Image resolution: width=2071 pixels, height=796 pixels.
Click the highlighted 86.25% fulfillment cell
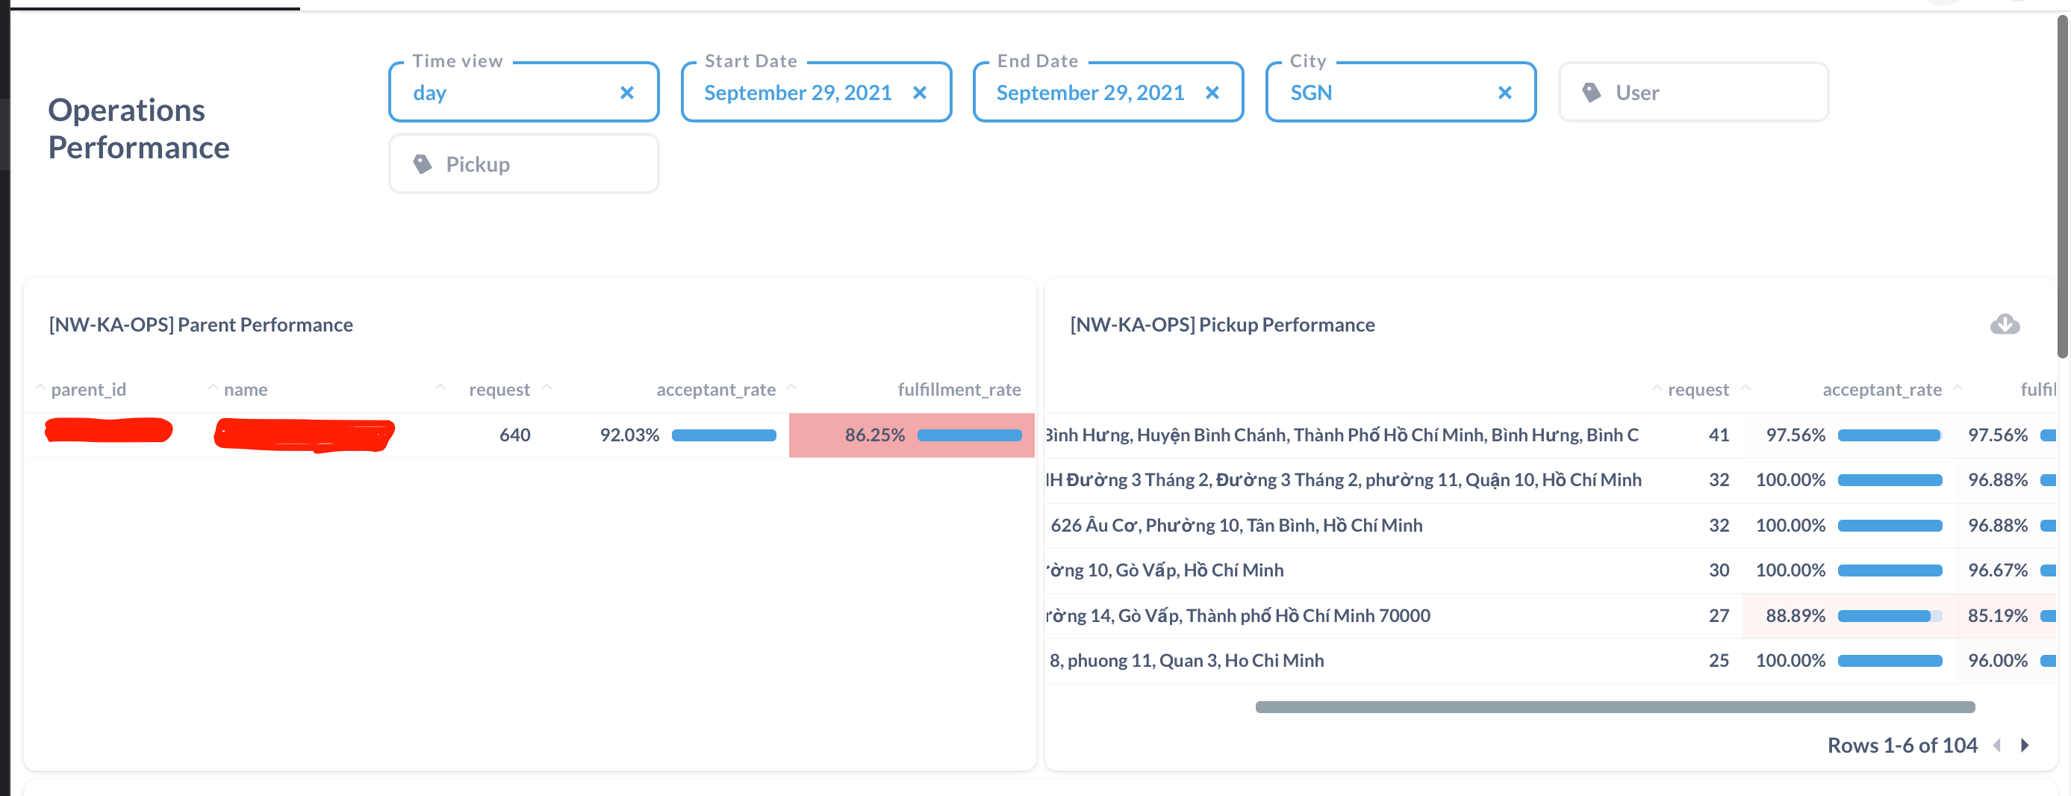(x=875, y=436)
